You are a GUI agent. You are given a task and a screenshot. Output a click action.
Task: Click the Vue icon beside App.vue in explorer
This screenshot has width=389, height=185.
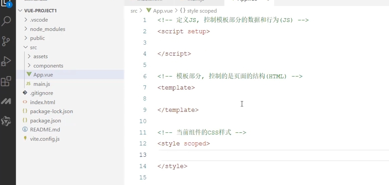(x=29, y=75)
